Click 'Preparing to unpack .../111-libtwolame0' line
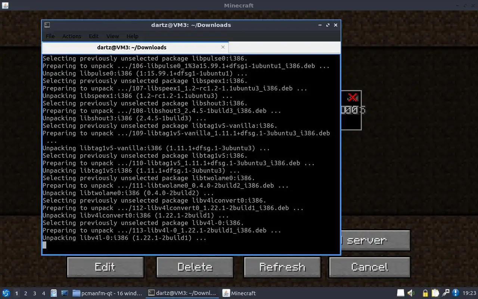Image resolution: width=478 pixels, height=299 pixels. click(x=165, y=185)
